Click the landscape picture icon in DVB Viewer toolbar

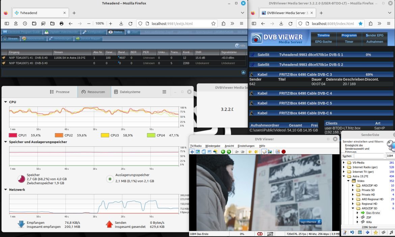270,152
